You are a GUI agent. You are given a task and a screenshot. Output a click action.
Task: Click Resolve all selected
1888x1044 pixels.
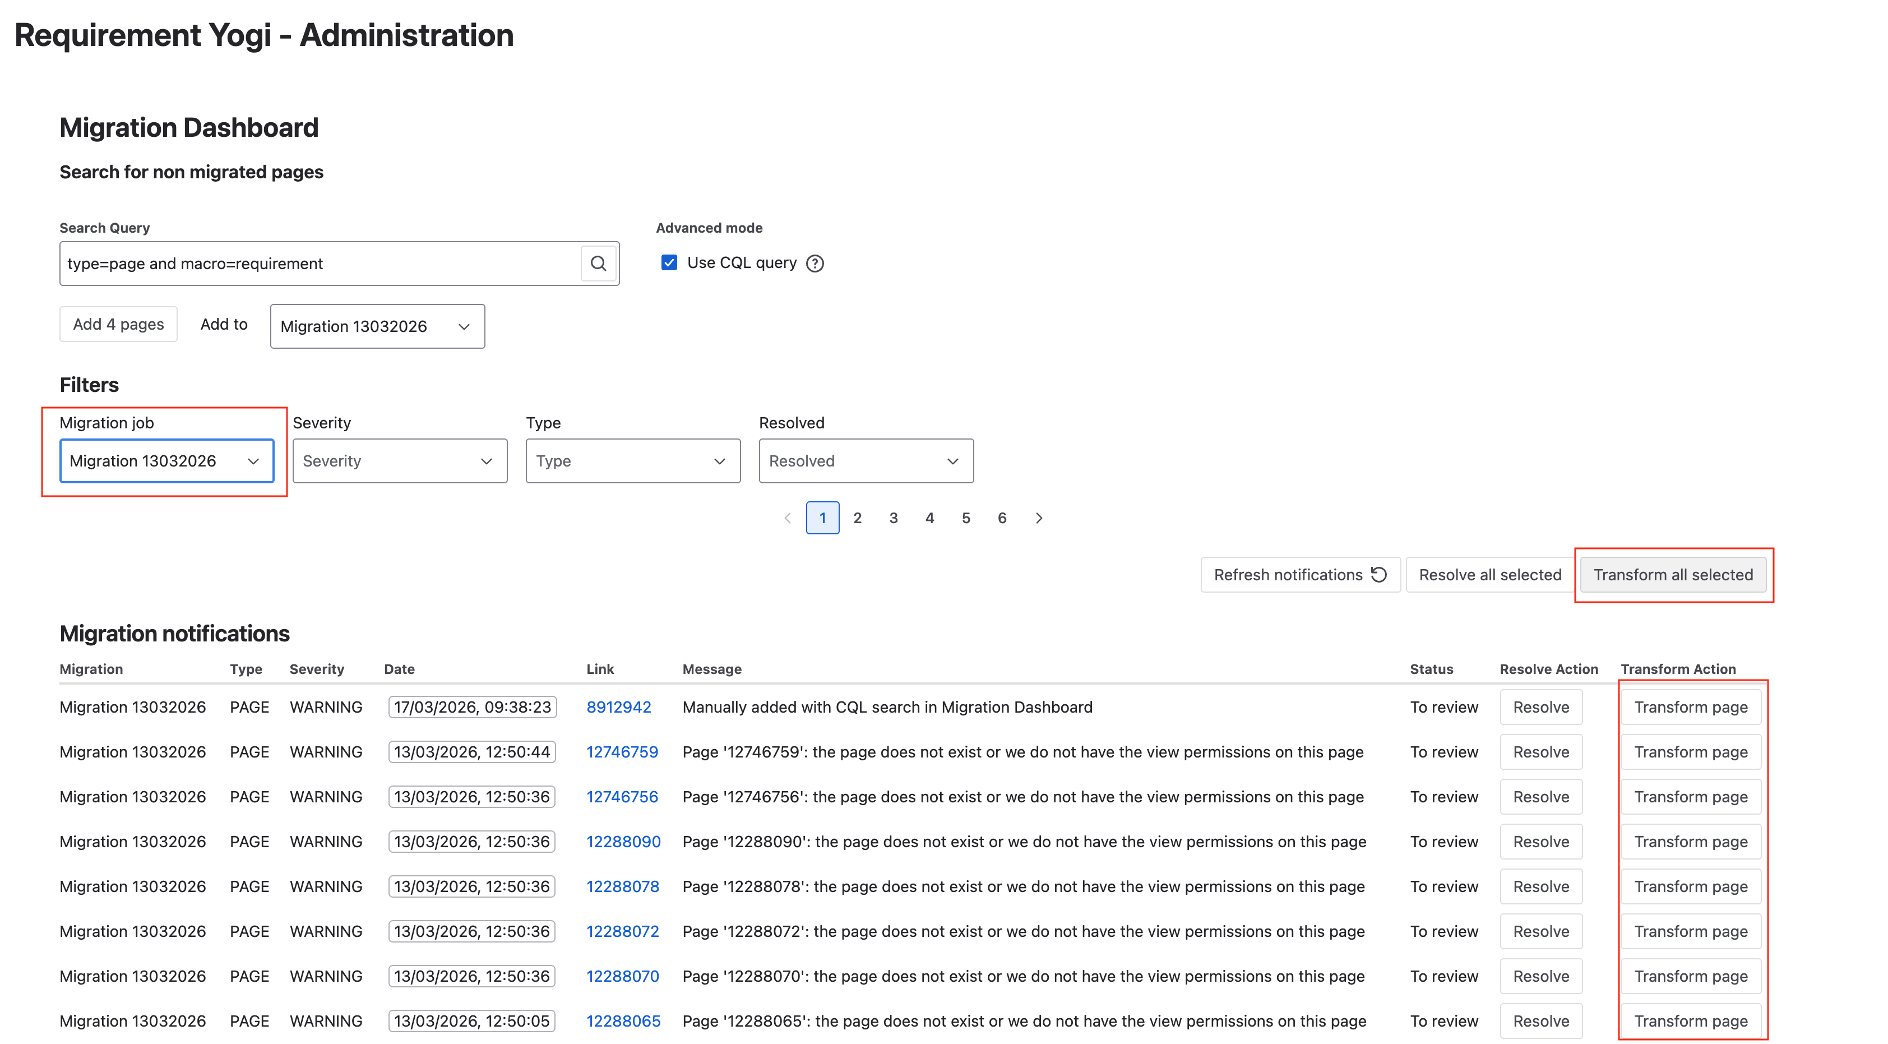point(1488,575)
